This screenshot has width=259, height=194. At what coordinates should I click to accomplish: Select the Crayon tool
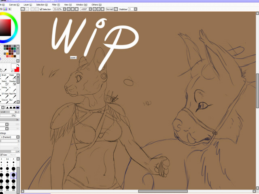(5, 101)
